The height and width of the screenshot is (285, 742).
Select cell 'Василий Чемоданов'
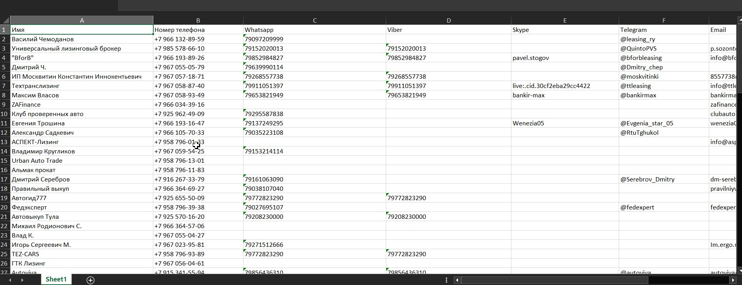tap(82, 39)
